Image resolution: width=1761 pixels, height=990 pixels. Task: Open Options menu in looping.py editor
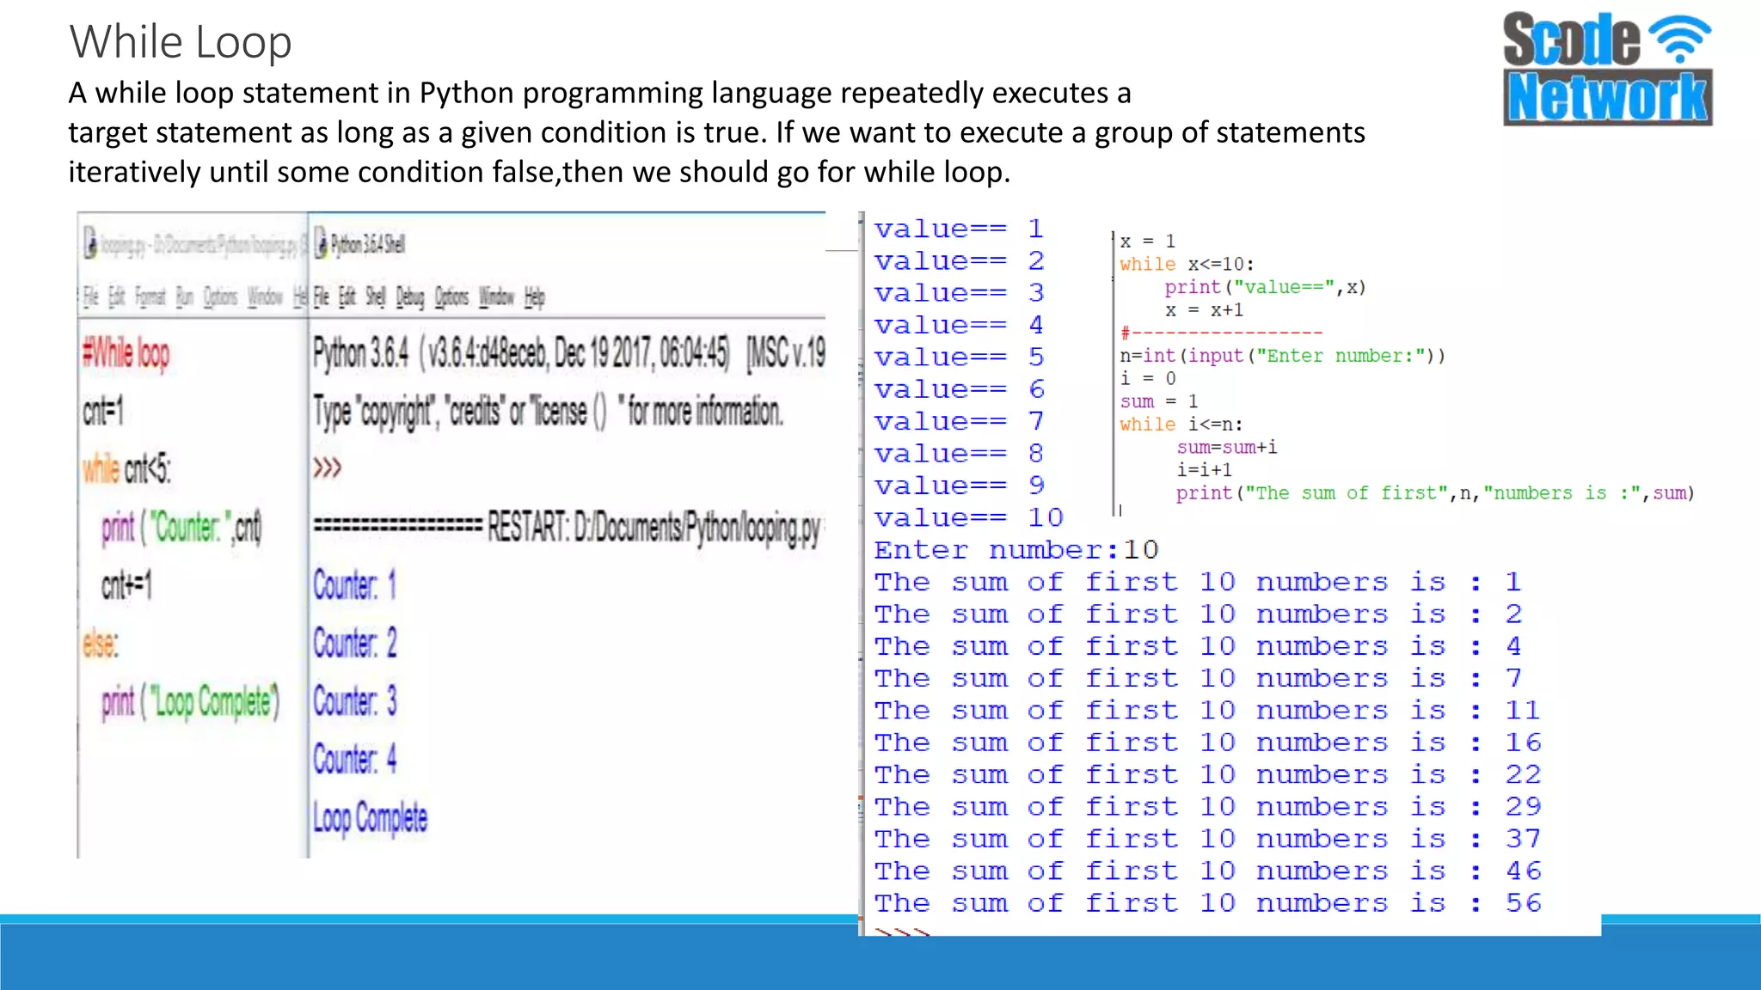[x=220, y=297]
